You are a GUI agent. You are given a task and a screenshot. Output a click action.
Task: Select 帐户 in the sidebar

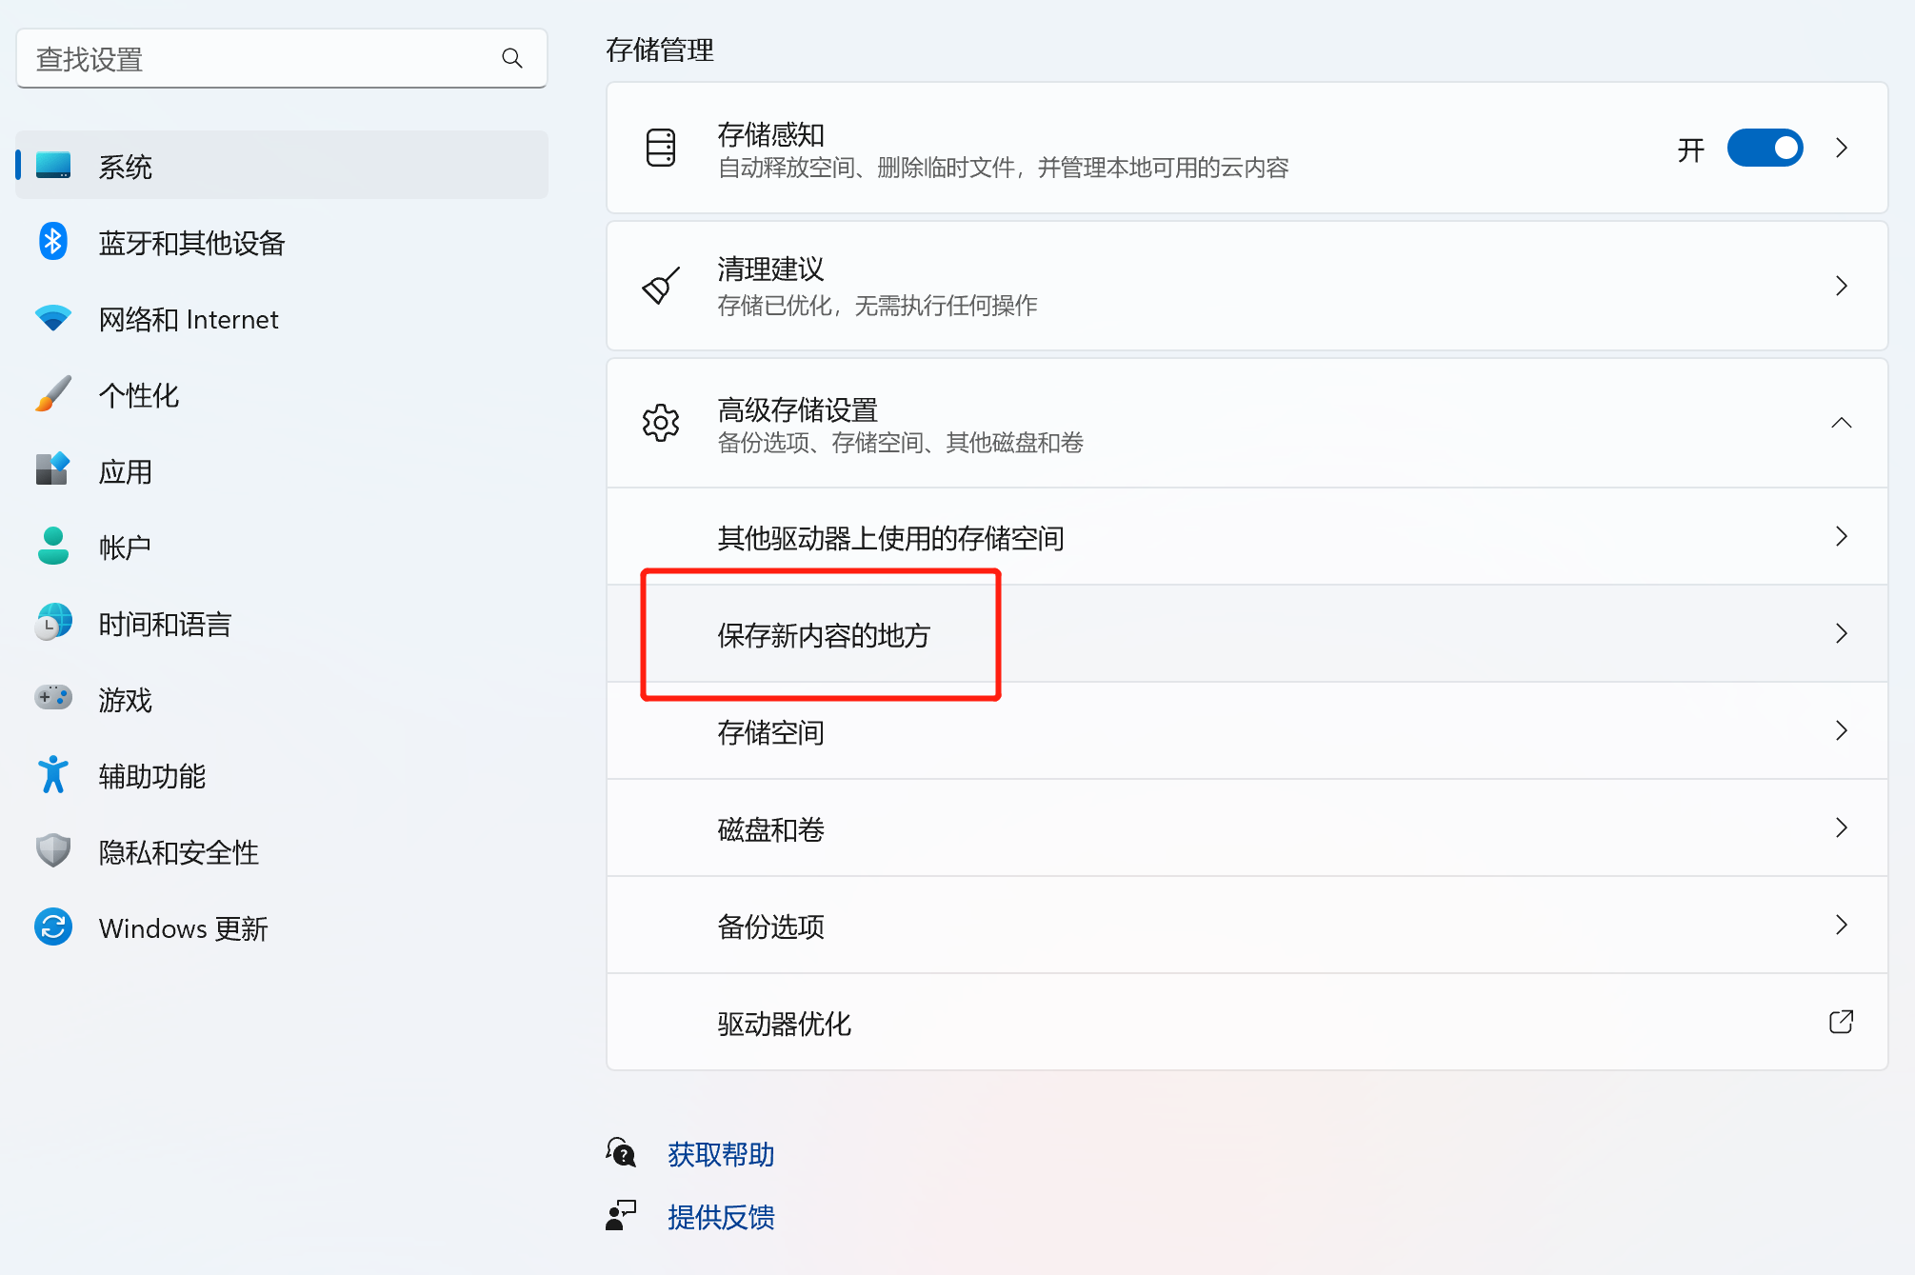click(126, 548)
